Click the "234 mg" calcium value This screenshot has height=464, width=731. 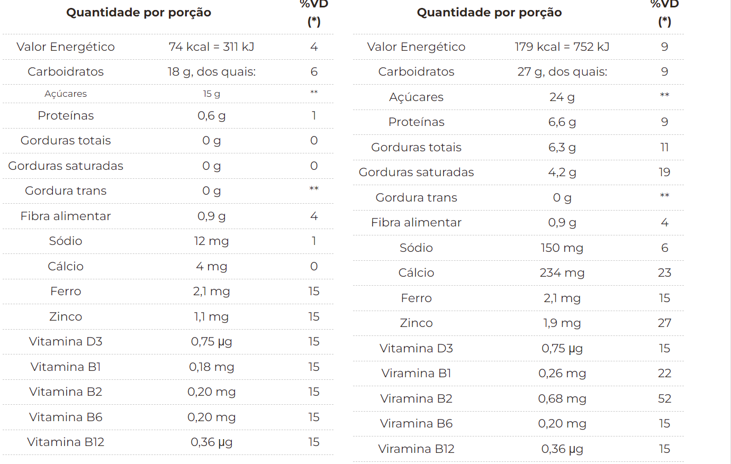pyautogui.click(x=562, y=272)
